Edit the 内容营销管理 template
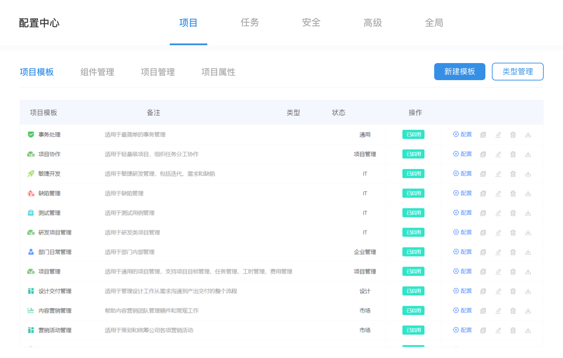Image resolution: width=563 pixels, height=358 pixels. click(498, 311)
